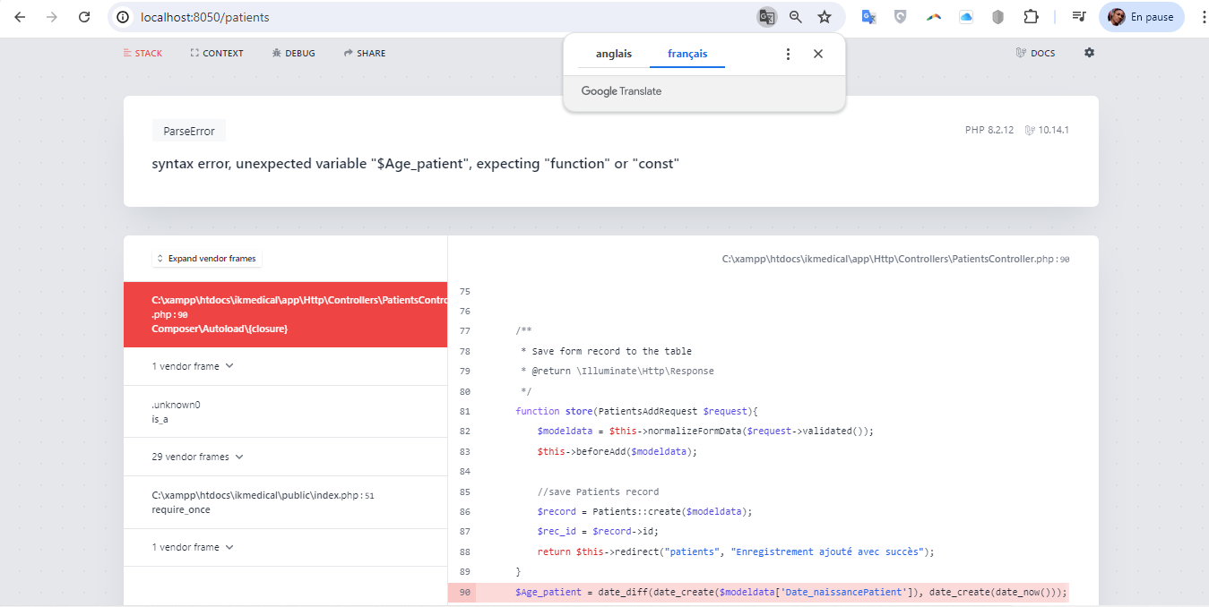View site information icon in address bar
Screen dimensions: 1209x607
pyautogui.click(x=124, y=17)
